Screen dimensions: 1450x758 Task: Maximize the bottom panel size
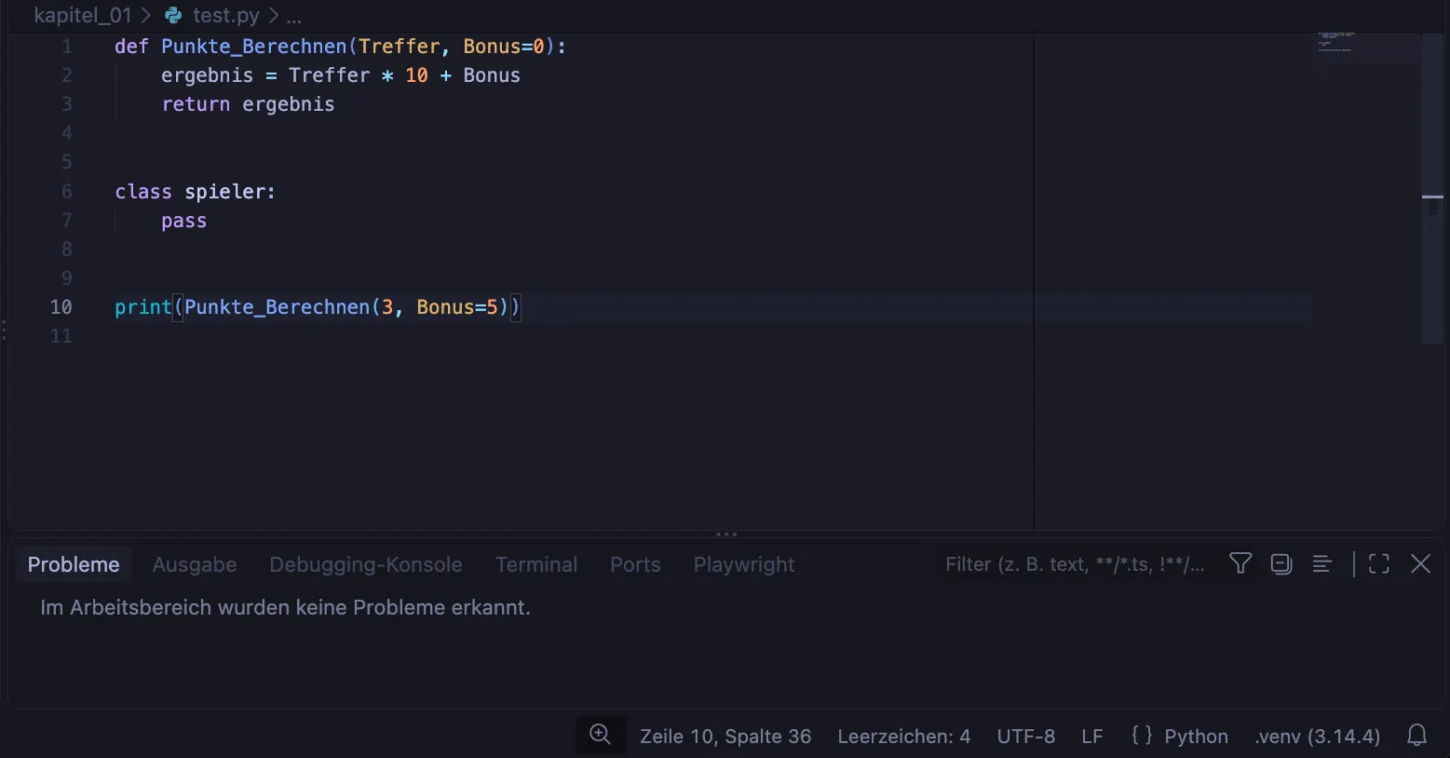(x=1379, y=563)
